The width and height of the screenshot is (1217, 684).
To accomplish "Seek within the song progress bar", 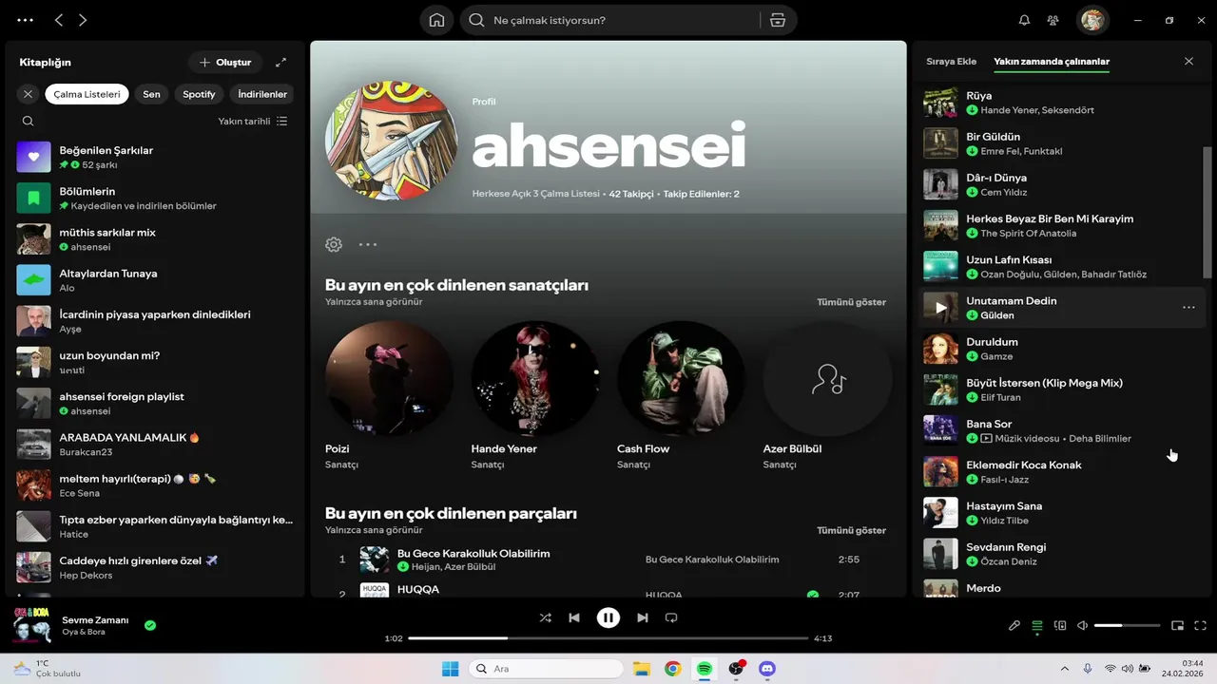I will click(x=608, y=638).
